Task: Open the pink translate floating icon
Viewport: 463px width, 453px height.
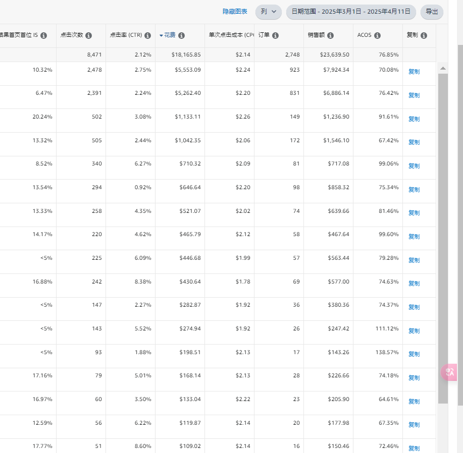Action: (449, 372)
